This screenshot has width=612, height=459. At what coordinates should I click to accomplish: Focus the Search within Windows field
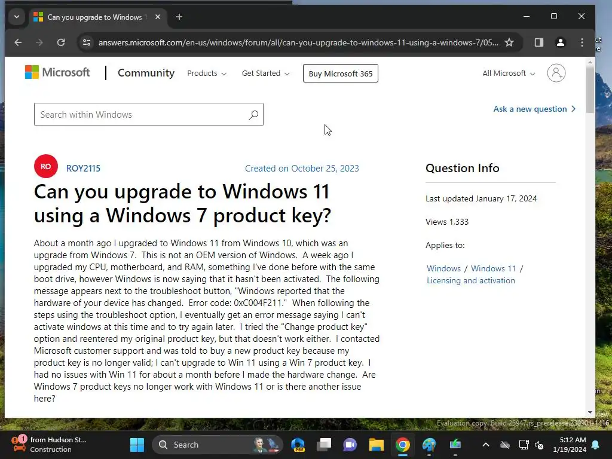click(x=149, y=114)
